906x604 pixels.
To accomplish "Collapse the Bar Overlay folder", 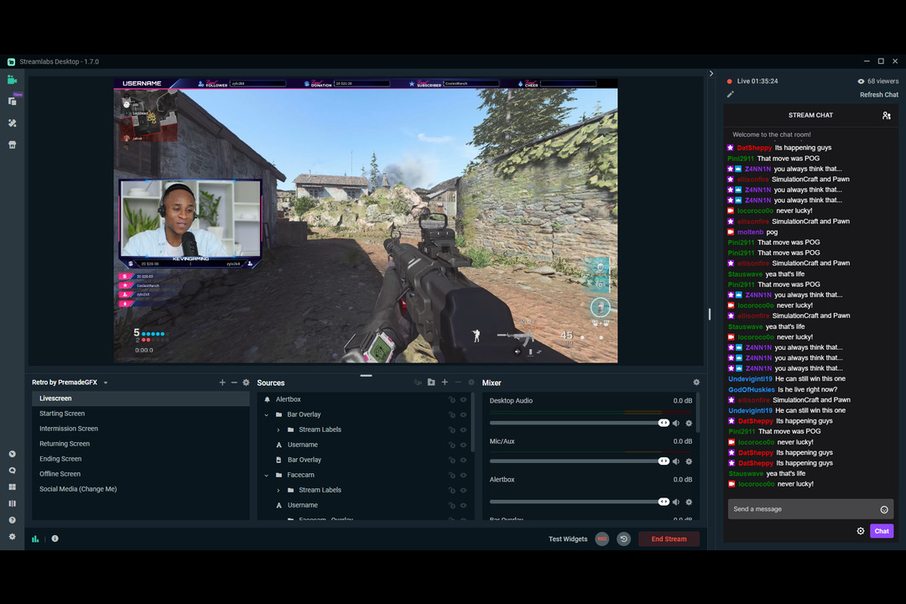I will point(267,414).
